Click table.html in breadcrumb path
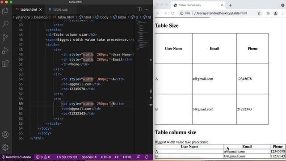Viewport: 286px width, 161px height. [63, 17]
